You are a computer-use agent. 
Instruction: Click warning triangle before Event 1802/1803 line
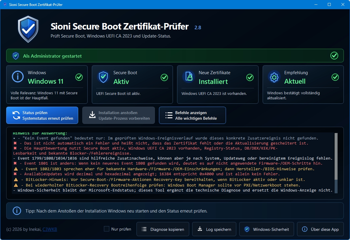point(16,169)
